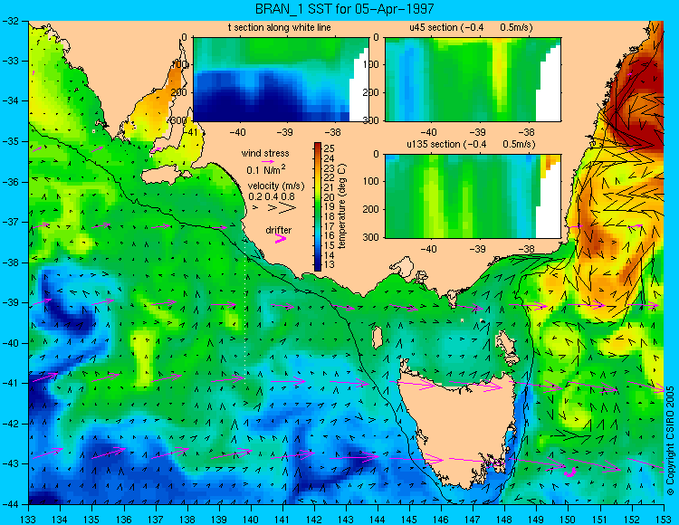
Task: Click the 'u45 section (-0.4 0.5m/s)' heading
Action: (471, 27)
